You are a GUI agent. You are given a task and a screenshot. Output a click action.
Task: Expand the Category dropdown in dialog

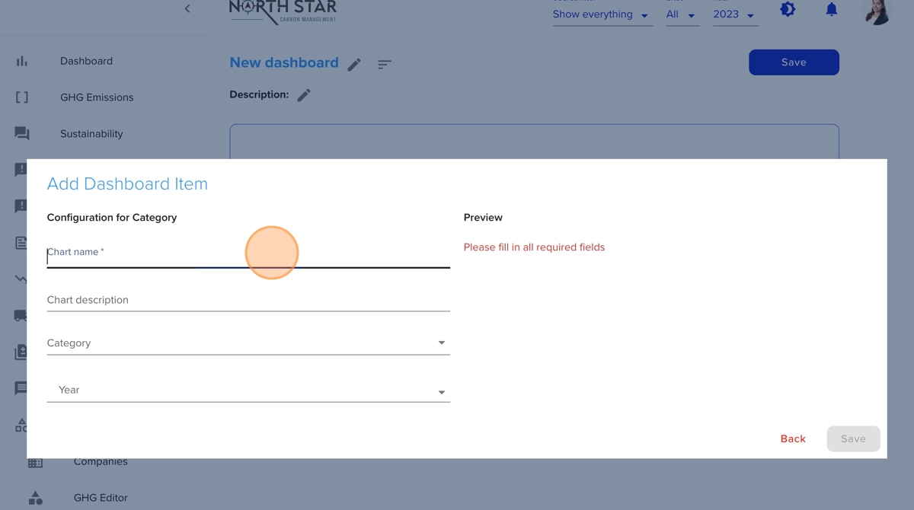[248, 343]
